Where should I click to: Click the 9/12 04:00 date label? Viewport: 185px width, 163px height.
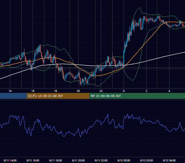tap(169, 160)
